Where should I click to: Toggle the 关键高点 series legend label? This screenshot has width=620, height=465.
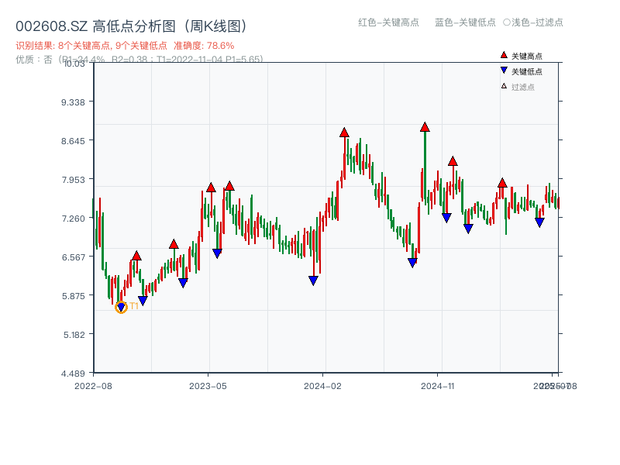527,56
